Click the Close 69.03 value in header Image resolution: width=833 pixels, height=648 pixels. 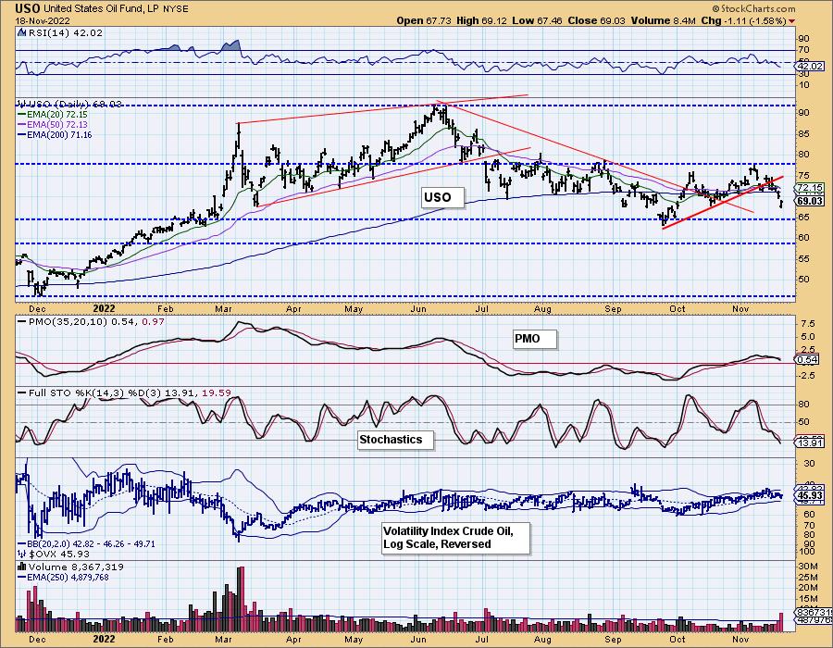[x=597, y=20]
